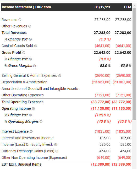This screenshot has width=137, height=169.
Task: Show info for % Gross Margins
Action: 34,66
